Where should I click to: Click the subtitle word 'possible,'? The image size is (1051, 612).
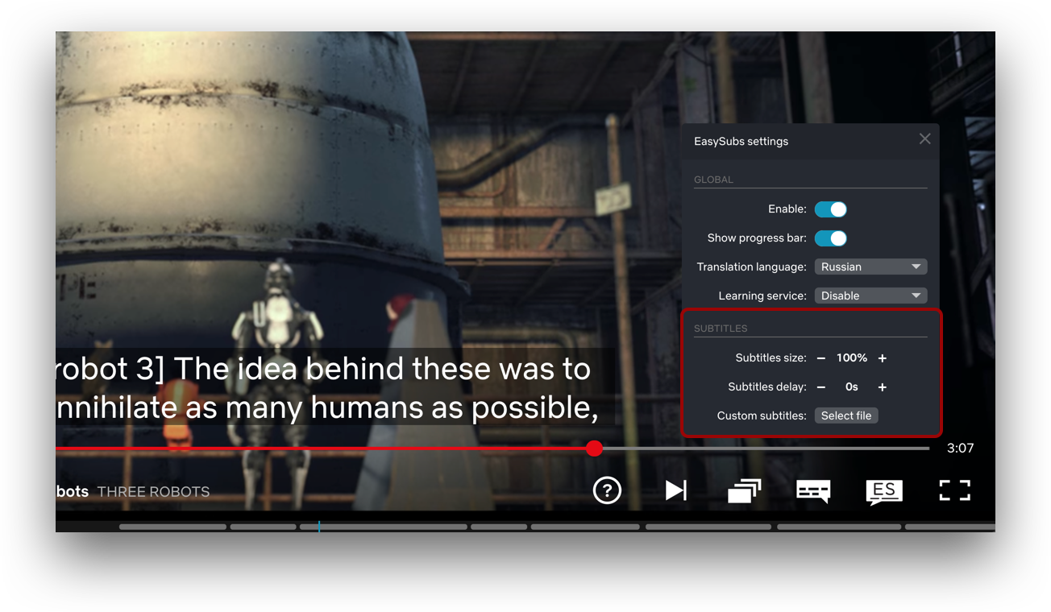[x=534, y=409]
